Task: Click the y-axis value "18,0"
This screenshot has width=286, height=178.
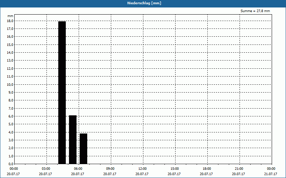Action: point(10,21)
